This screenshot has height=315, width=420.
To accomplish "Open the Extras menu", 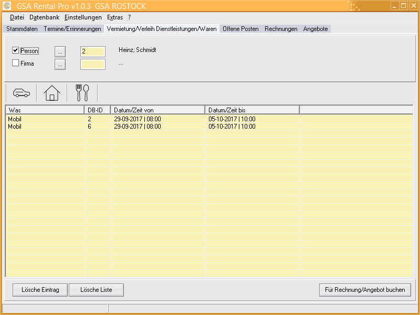I will point(115,17).
